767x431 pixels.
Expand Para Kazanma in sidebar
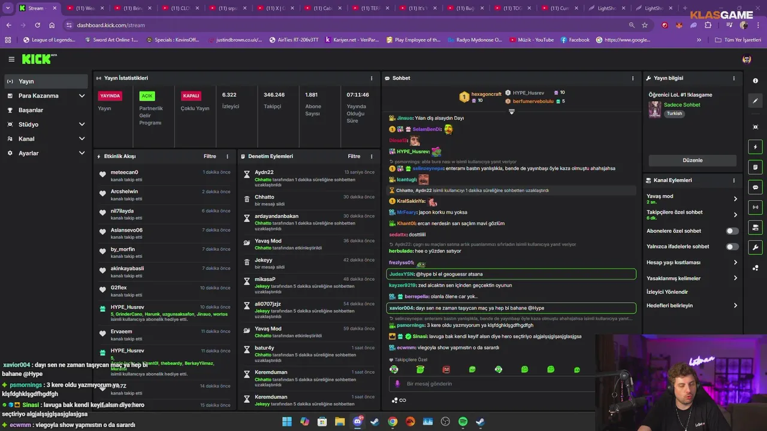tap(82, 96)
